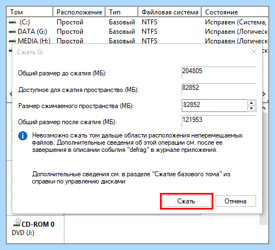Select the CD-ROM 0 disk label

[x=38, y=225]
